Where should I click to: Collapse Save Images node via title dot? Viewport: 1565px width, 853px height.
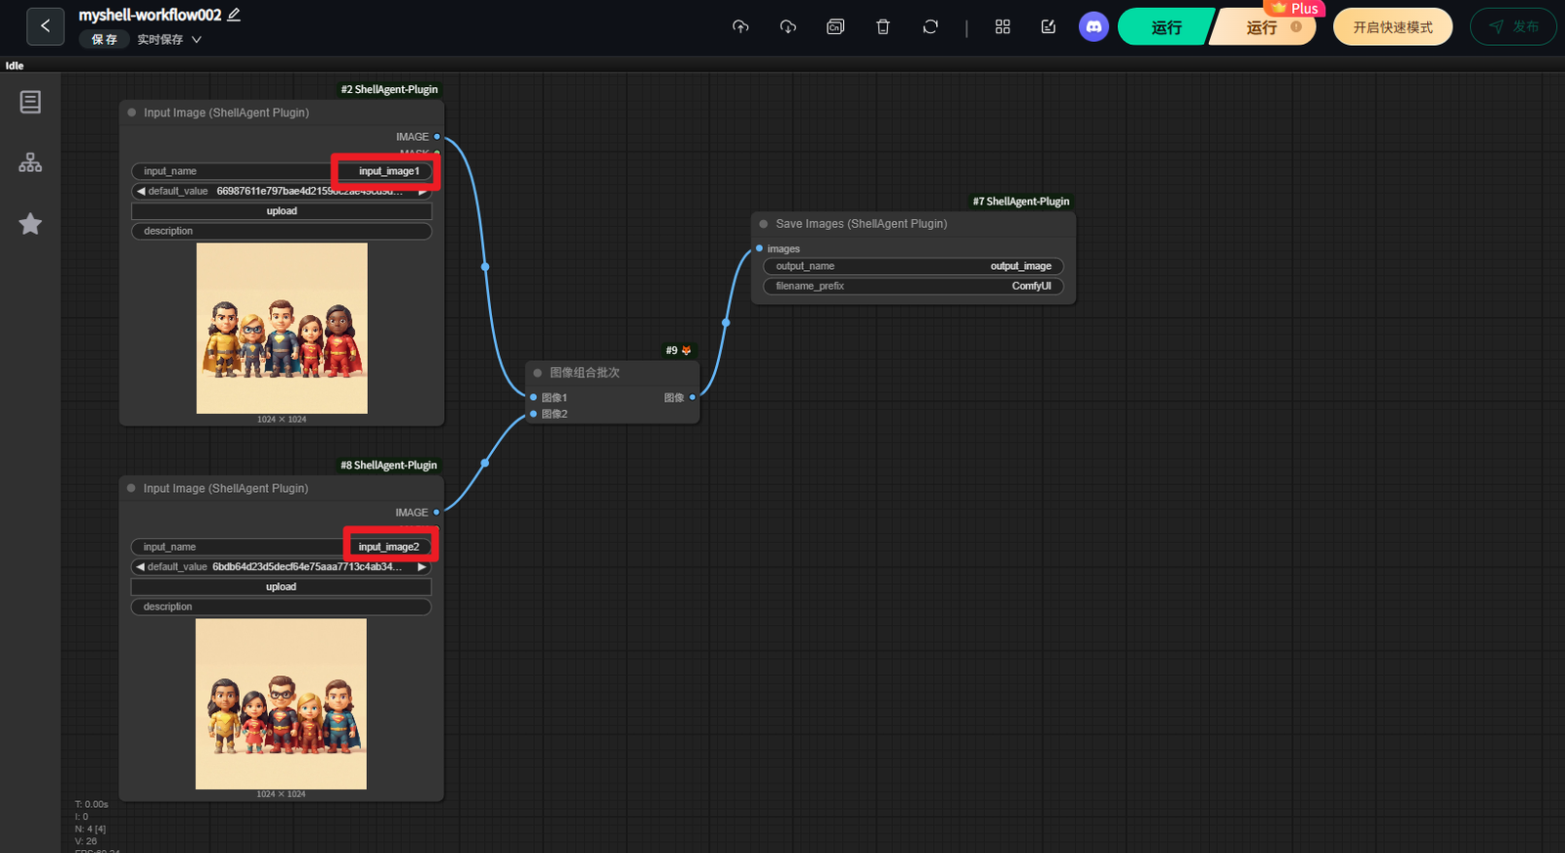pyautogui.click(x=764, y=224)
